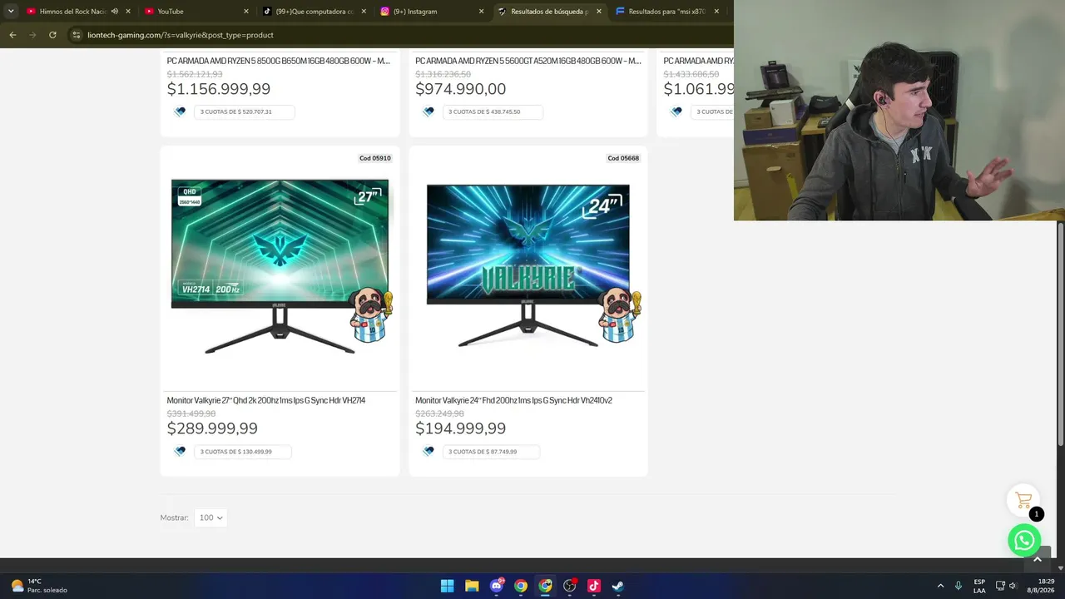The width and height of the screenshot is (1065, 599).
Task: Open the shopping cart floating icon
Action: (x=1023, y=500)
